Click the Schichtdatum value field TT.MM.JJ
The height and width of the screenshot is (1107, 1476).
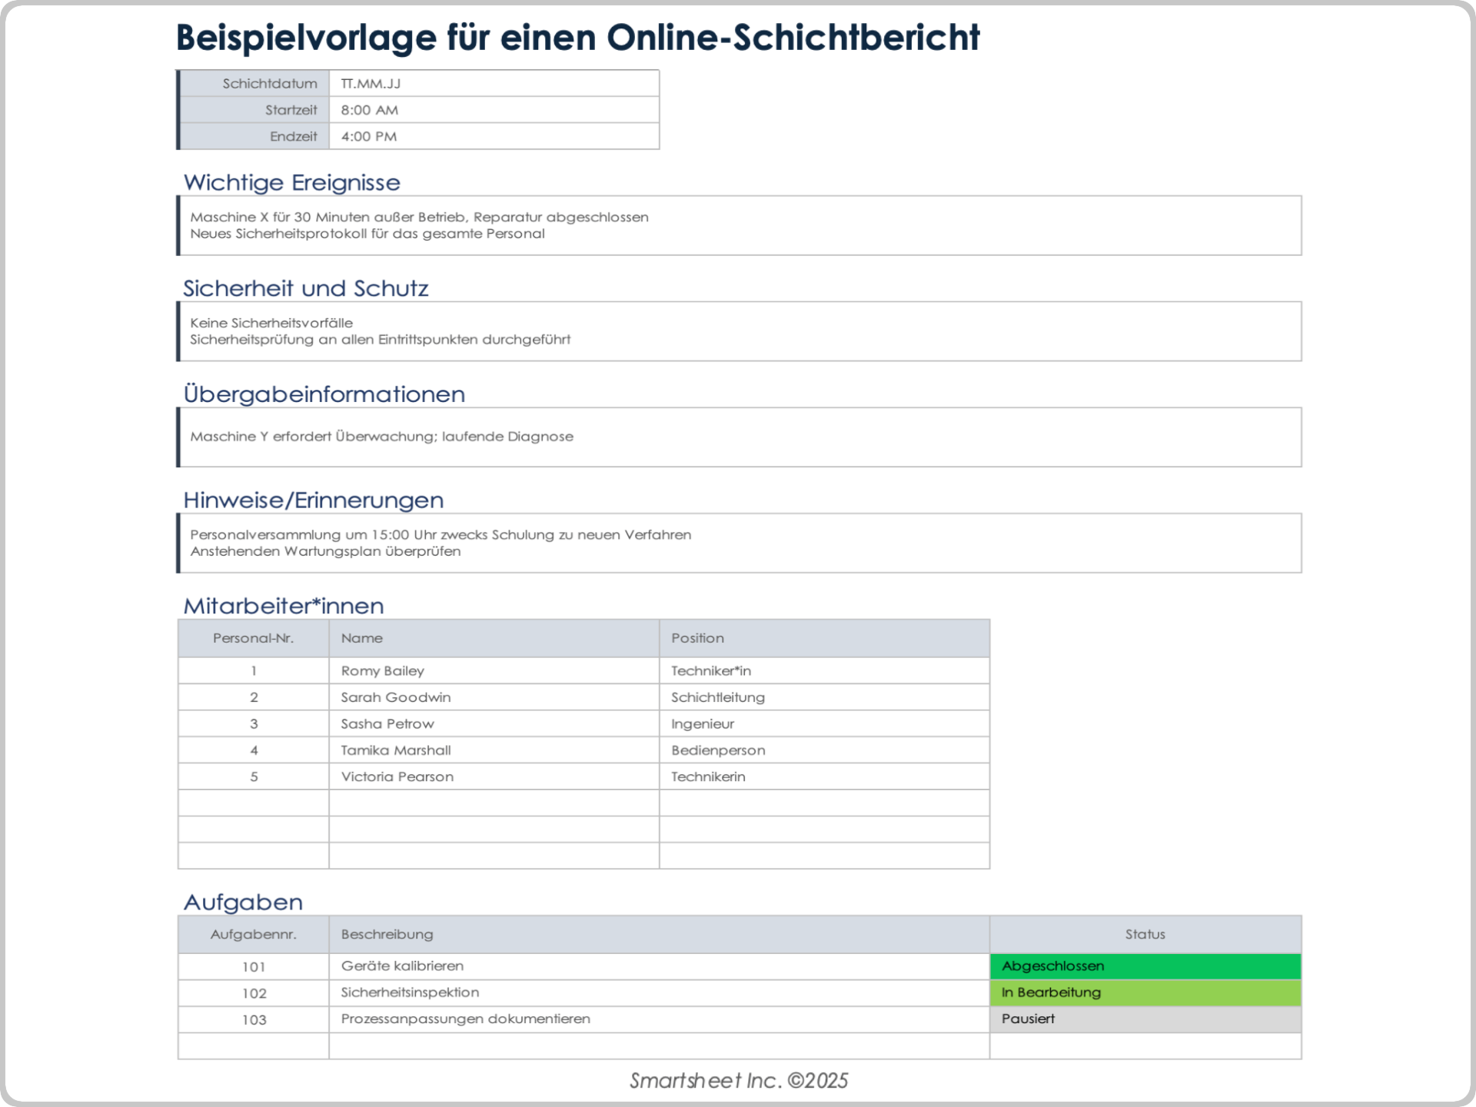(493, 83)
